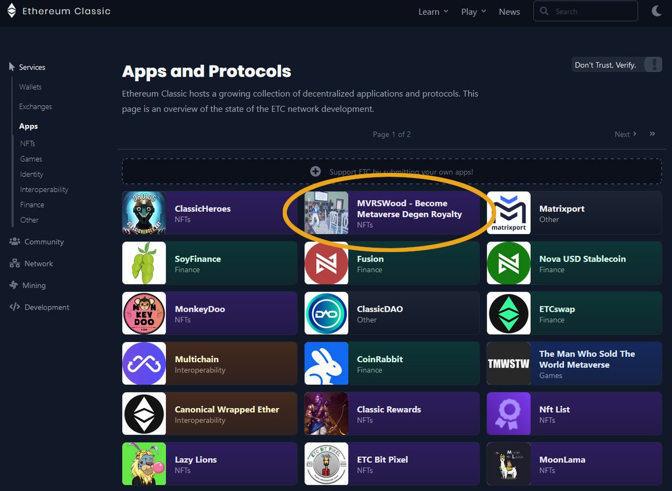Open the SoyFinance title link
The height and width of the screenshot is (491, 672).
[198, 259]
